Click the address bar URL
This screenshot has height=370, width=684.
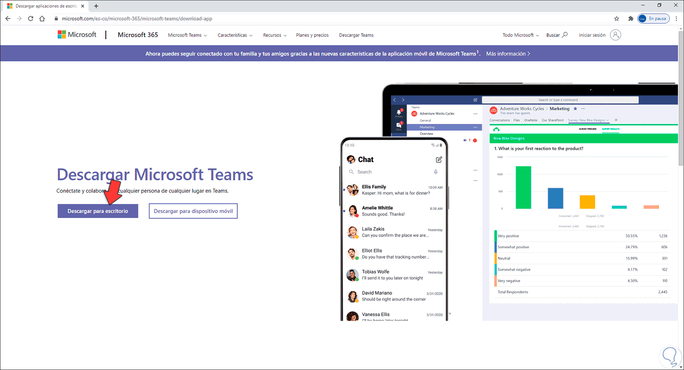pos(137,19)
